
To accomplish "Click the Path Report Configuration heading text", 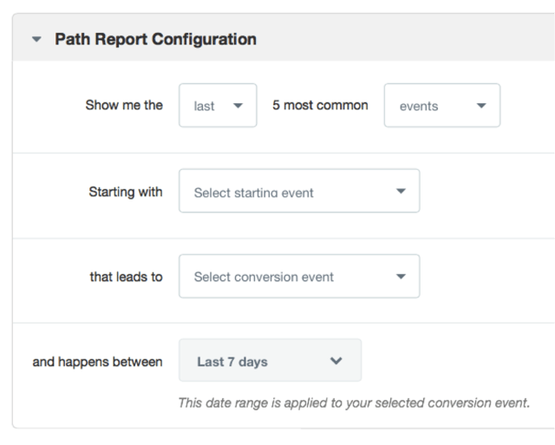I will coord(155,39).
